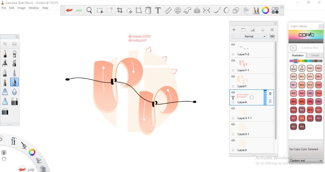Open the Layer Editor toolbar icon
This screenshot has height=172, width=325.
246,10
